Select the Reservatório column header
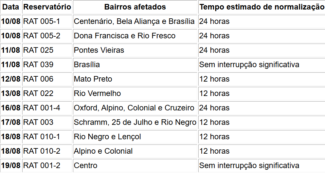This screenshot has width=325, height=173. [x=47, y=7]
